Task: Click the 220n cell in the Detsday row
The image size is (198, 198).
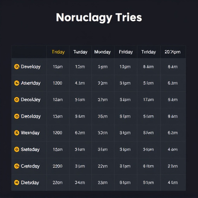Action: coord(58,183)
